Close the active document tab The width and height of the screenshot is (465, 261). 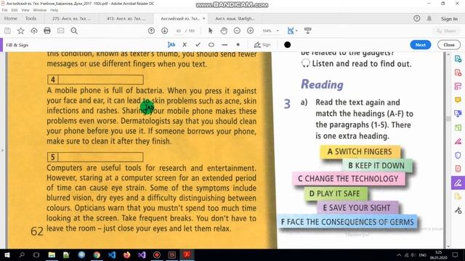(203, 18)
